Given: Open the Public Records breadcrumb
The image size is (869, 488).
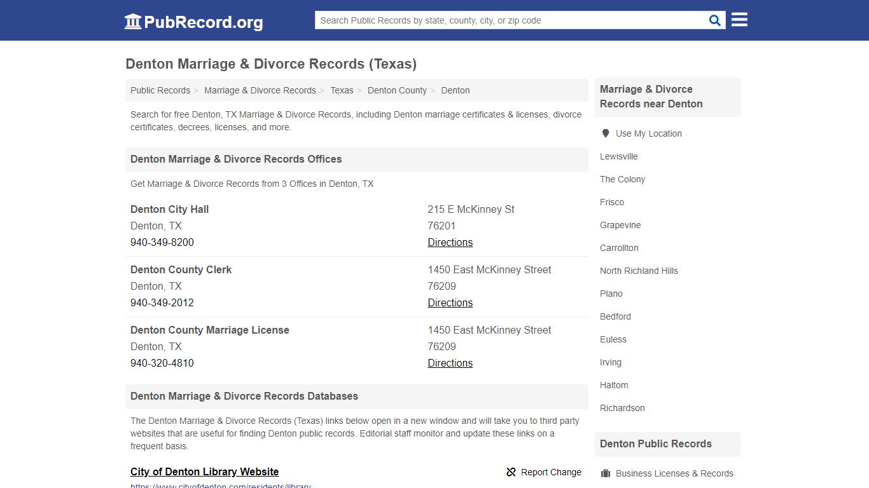Looking at the screenshot, I should 160,90.
